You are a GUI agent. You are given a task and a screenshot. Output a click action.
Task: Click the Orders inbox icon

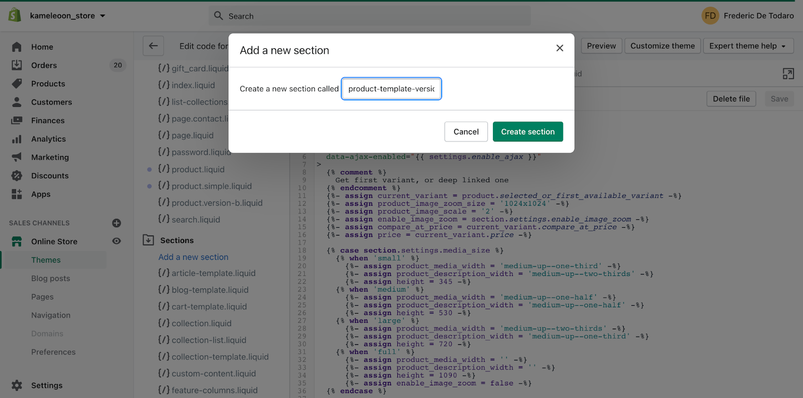click(x=17, y=65)
